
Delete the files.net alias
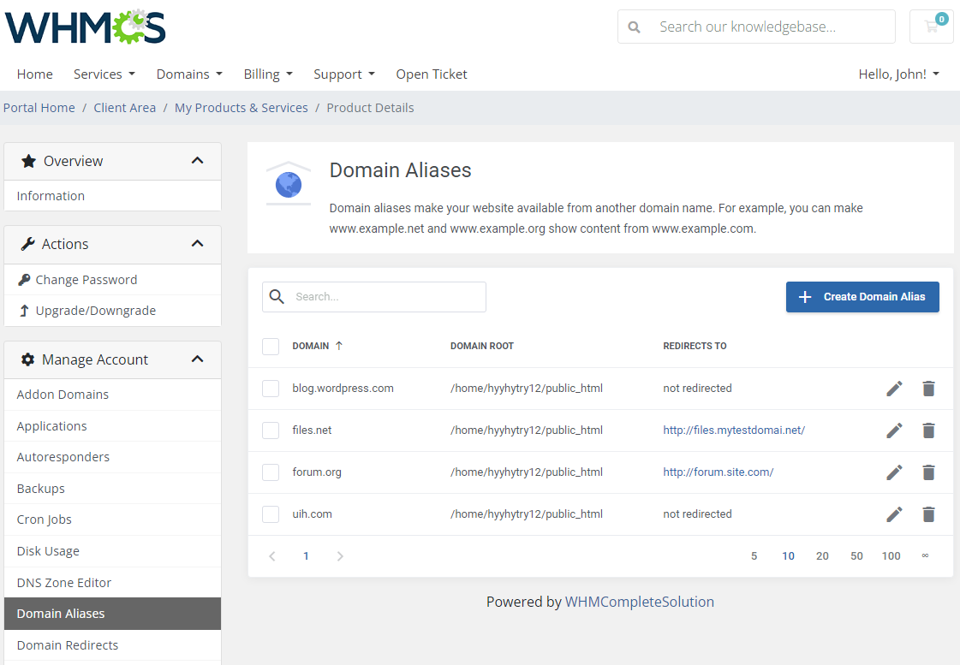[928, 430]
